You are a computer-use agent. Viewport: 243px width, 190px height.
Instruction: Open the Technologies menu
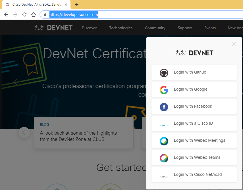click(x=121, y=28)
